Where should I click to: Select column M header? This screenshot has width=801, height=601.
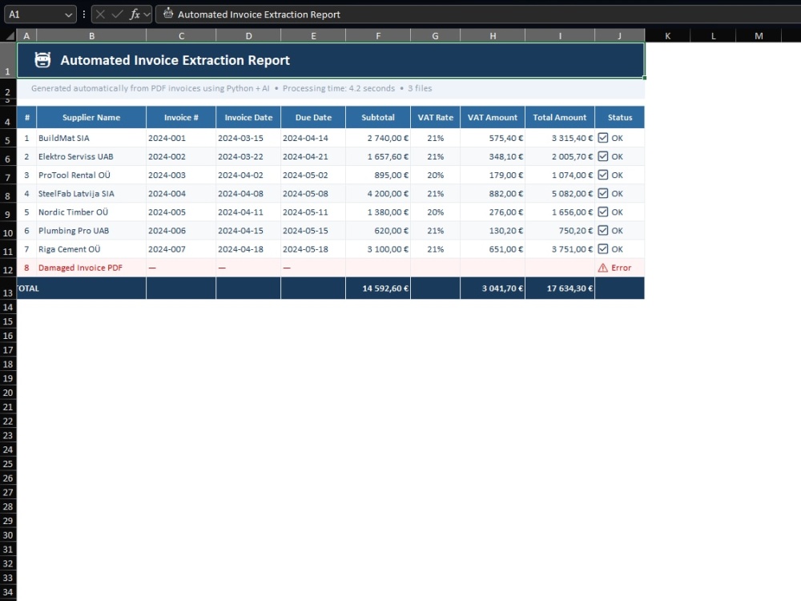point(759,36)
